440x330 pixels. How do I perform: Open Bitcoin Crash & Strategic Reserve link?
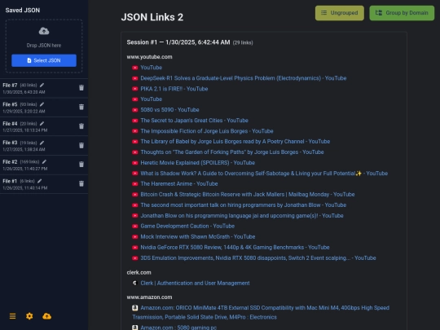(248, 195)
